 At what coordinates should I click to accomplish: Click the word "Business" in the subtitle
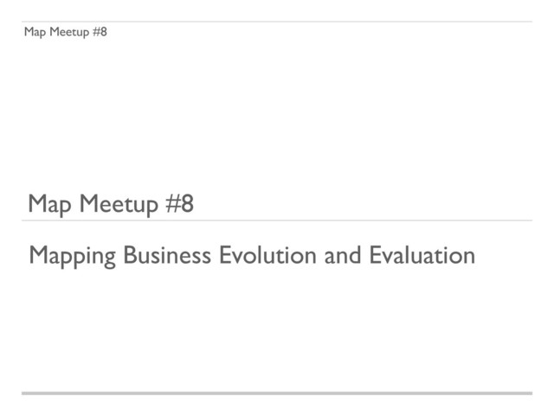(x=168, y=256)
